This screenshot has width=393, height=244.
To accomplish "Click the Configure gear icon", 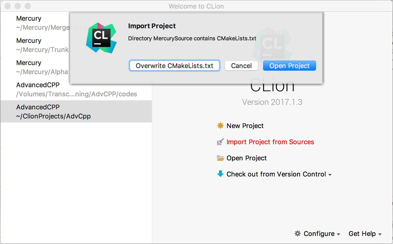I will (x=298, y=233).
